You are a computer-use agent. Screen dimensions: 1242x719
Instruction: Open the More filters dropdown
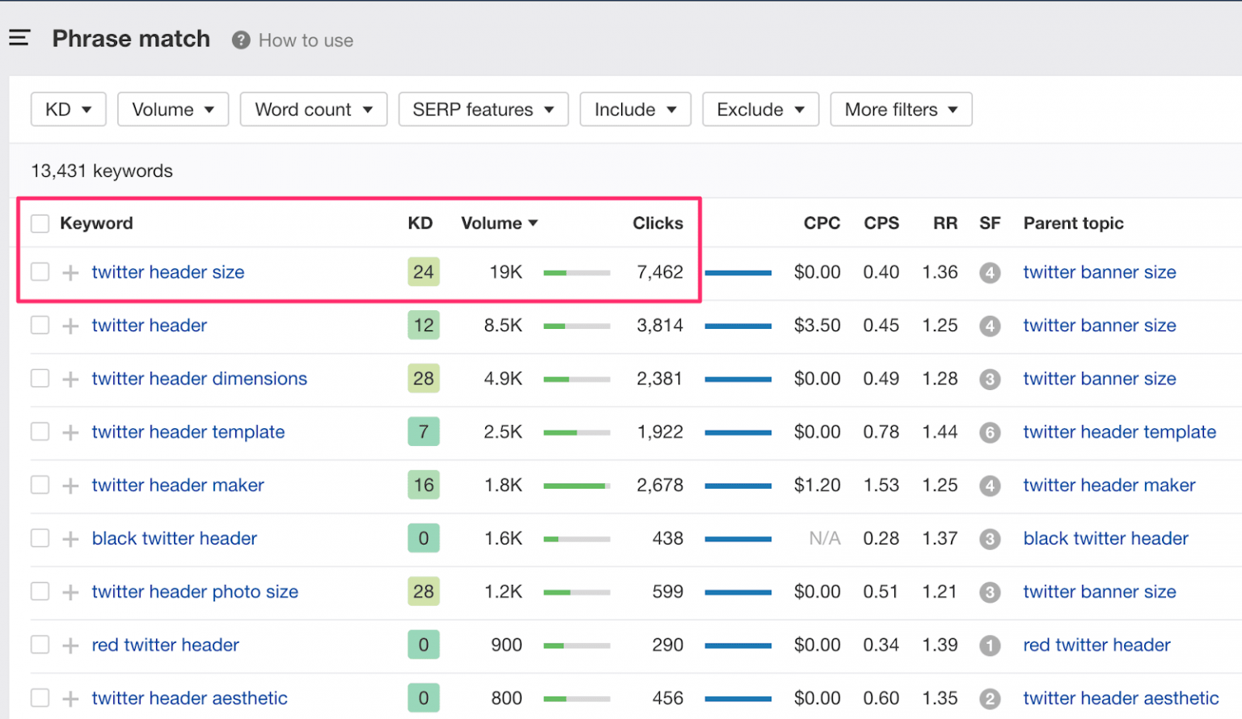point(901,109)
